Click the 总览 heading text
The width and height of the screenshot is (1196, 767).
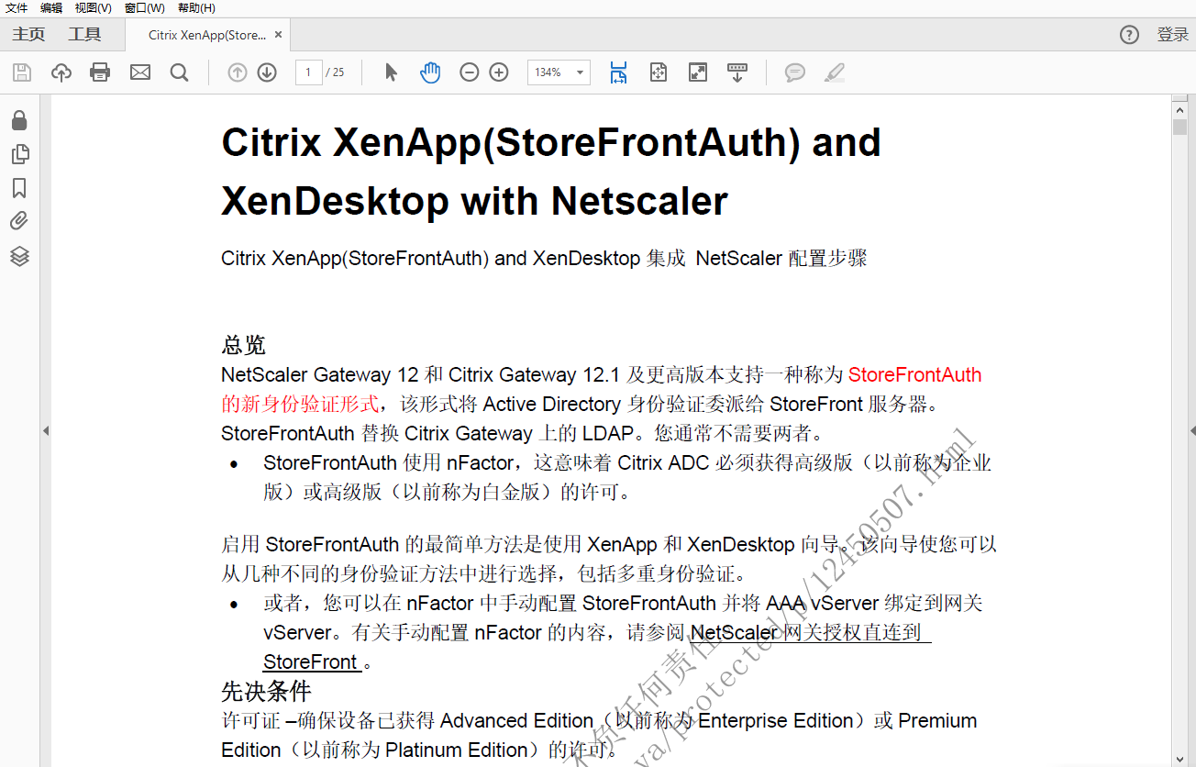point(243,345)
